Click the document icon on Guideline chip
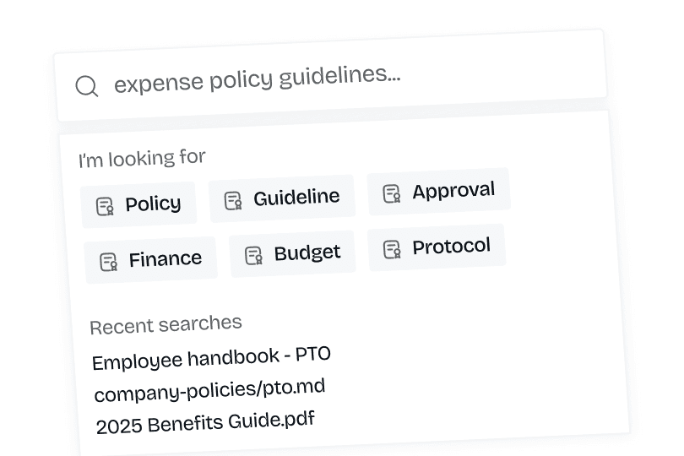 (233, 200)
